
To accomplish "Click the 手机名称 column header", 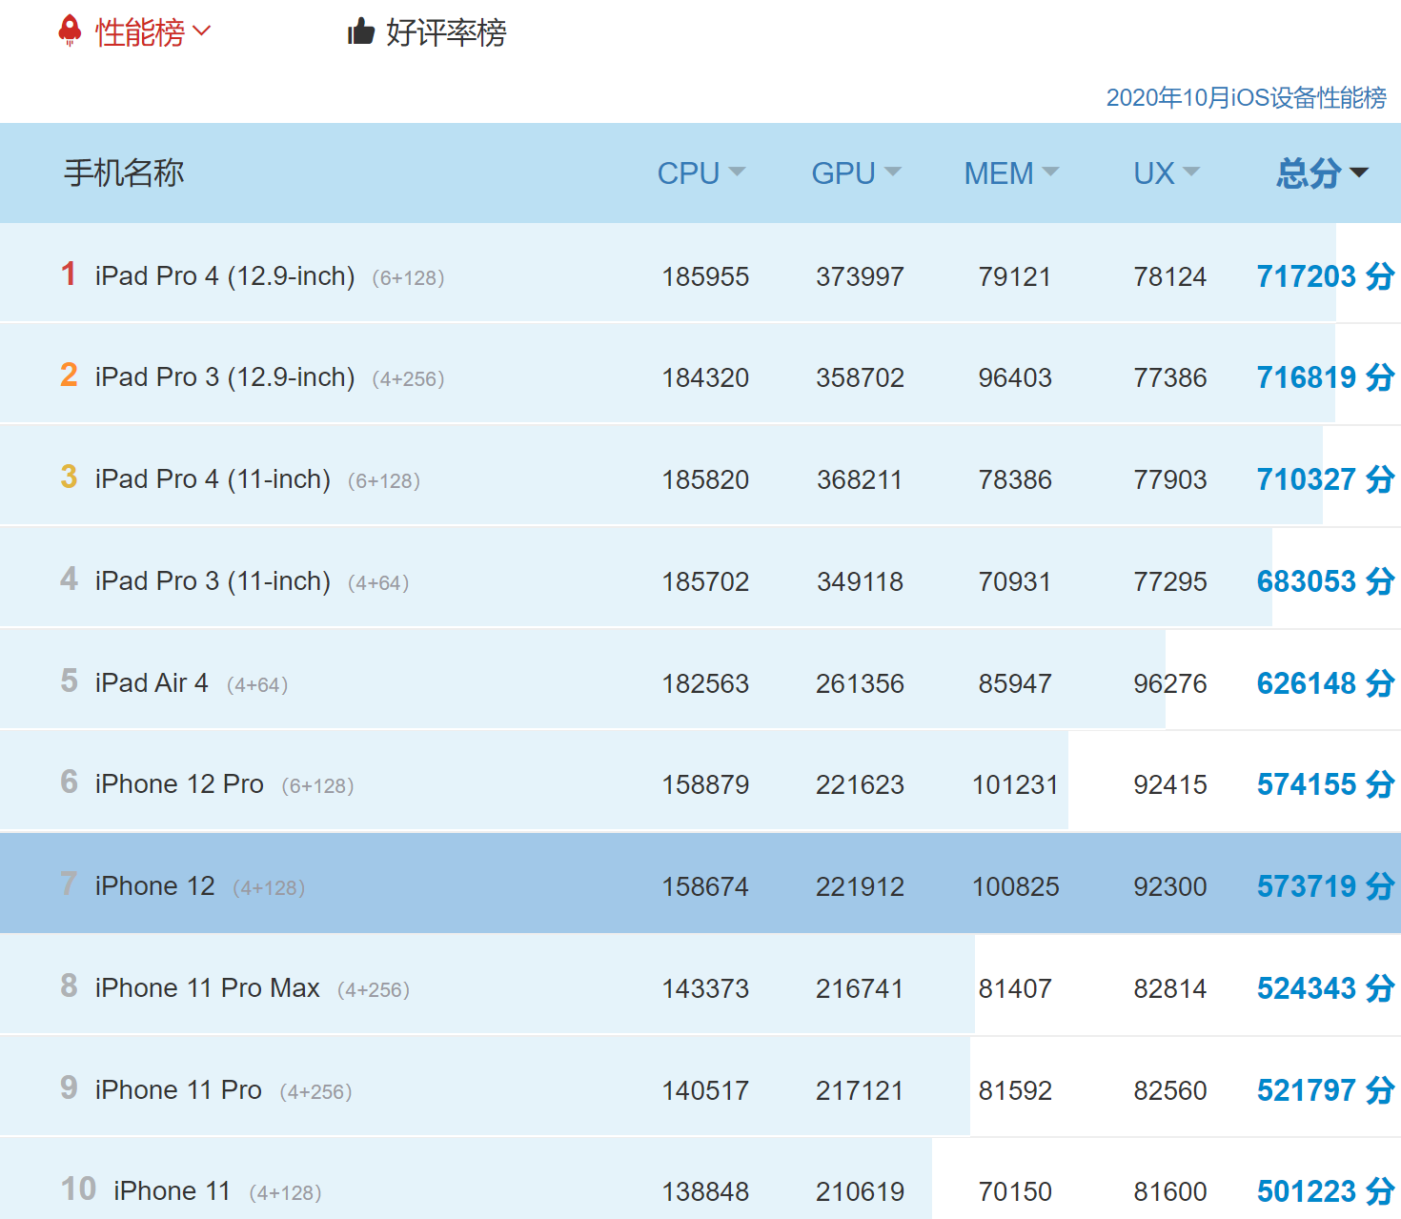I will 123,173.
